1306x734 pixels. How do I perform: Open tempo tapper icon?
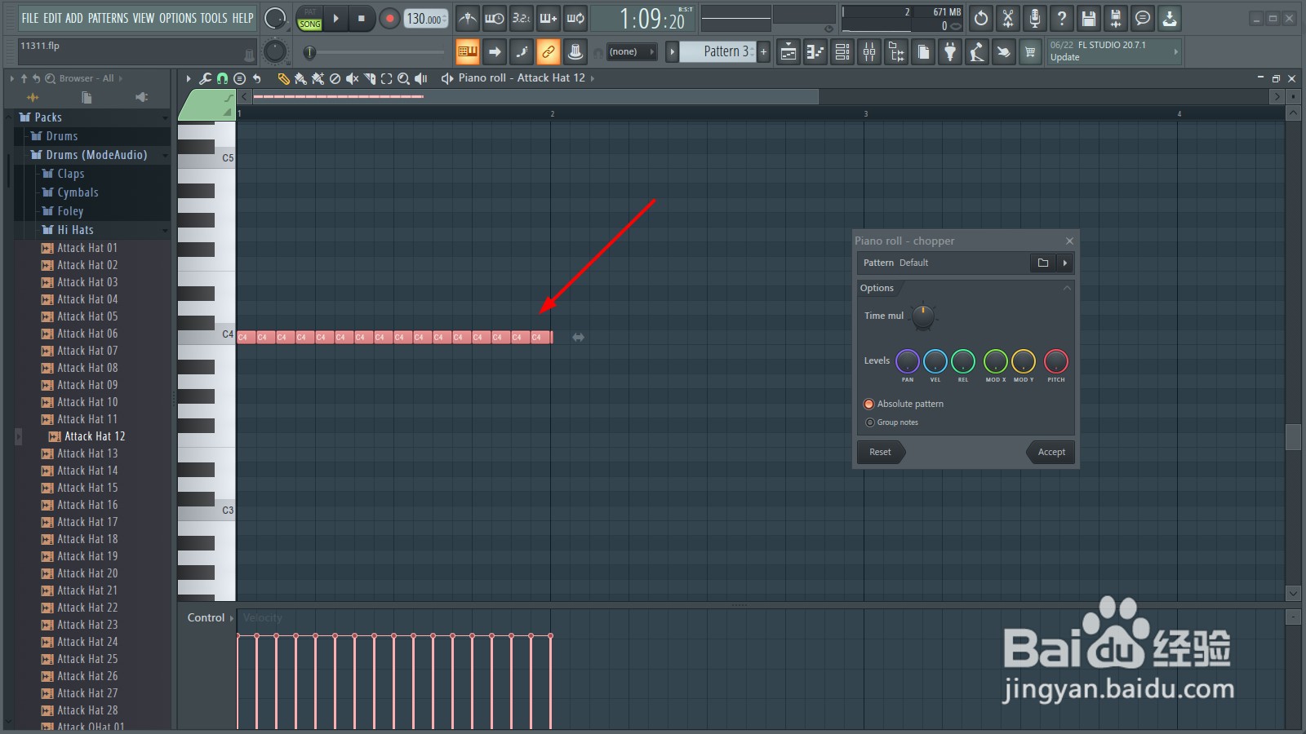click(x=976, y=52)
